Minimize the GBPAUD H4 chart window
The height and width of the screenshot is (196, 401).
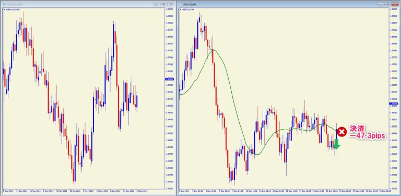[x=381, y=4]
